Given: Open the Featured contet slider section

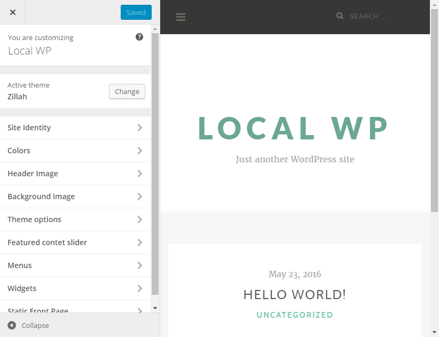Looking at the screenshot, I should point(75,242).
